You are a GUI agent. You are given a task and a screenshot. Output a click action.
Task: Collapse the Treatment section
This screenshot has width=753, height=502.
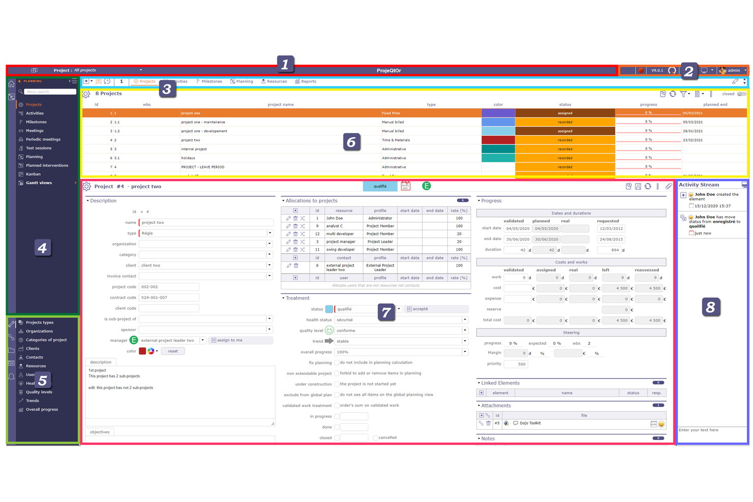pyautogui.click(x=283, y=298)
